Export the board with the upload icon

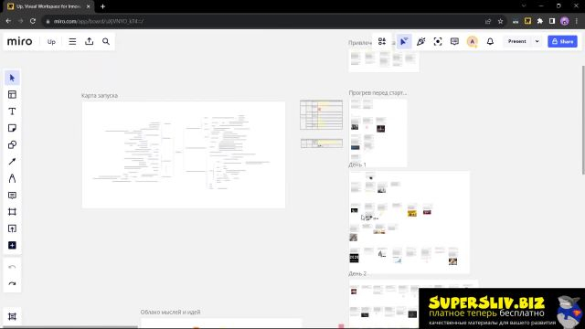(x=90, y=41)
